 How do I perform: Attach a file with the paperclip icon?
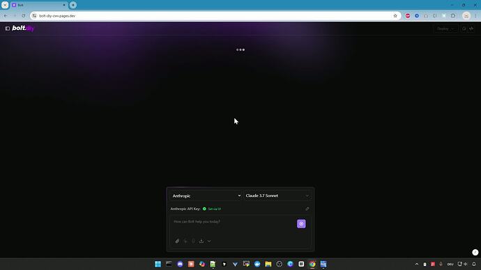tap(177, 241)
